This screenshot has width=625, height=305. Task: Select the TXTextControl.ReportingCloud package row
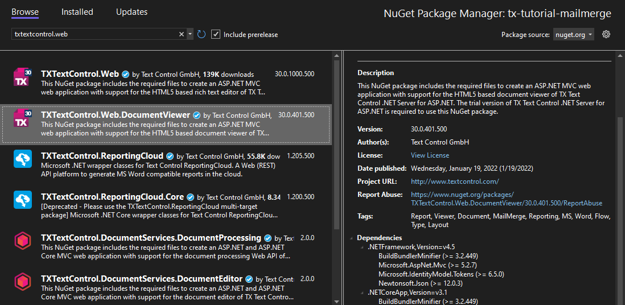pos(167,165)
